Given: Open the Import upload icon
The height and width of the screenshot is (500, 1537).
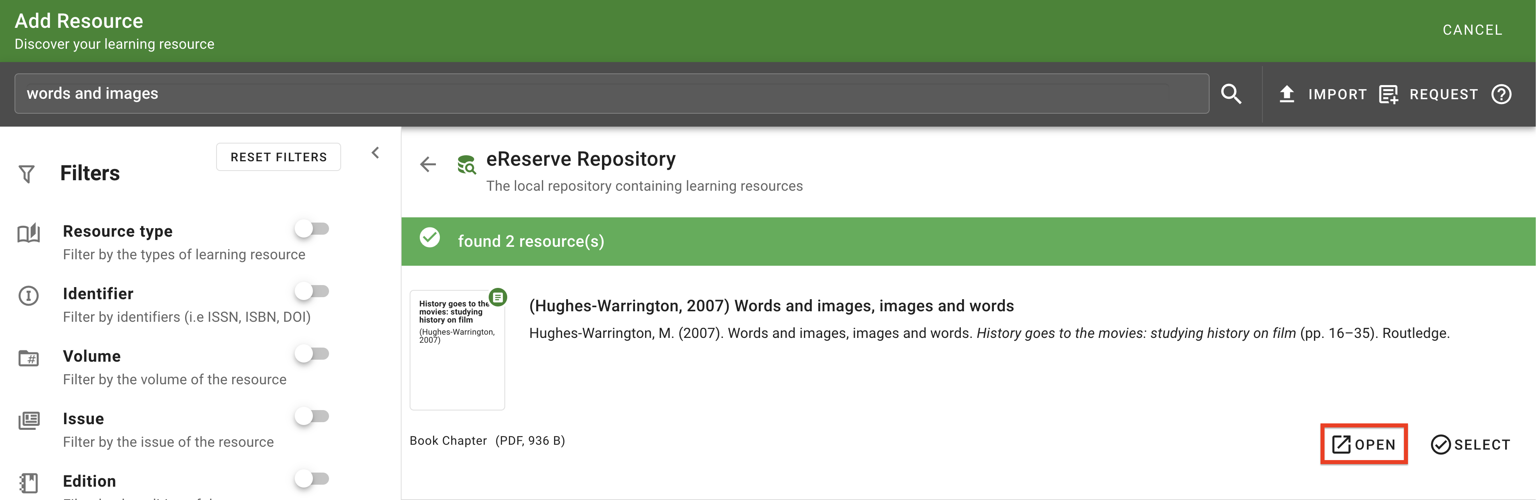Looking at the screenshot, I should (x=1287, y=94).
